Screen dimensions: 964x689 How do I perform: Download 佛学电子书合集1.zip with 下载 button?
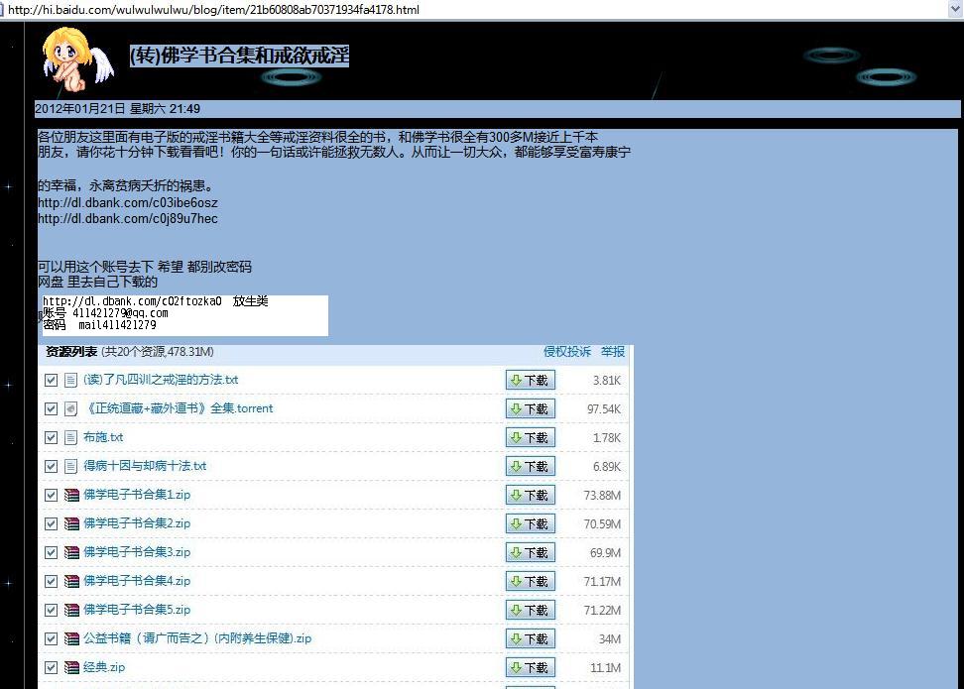pyautogui.click(x=531, y=495)
